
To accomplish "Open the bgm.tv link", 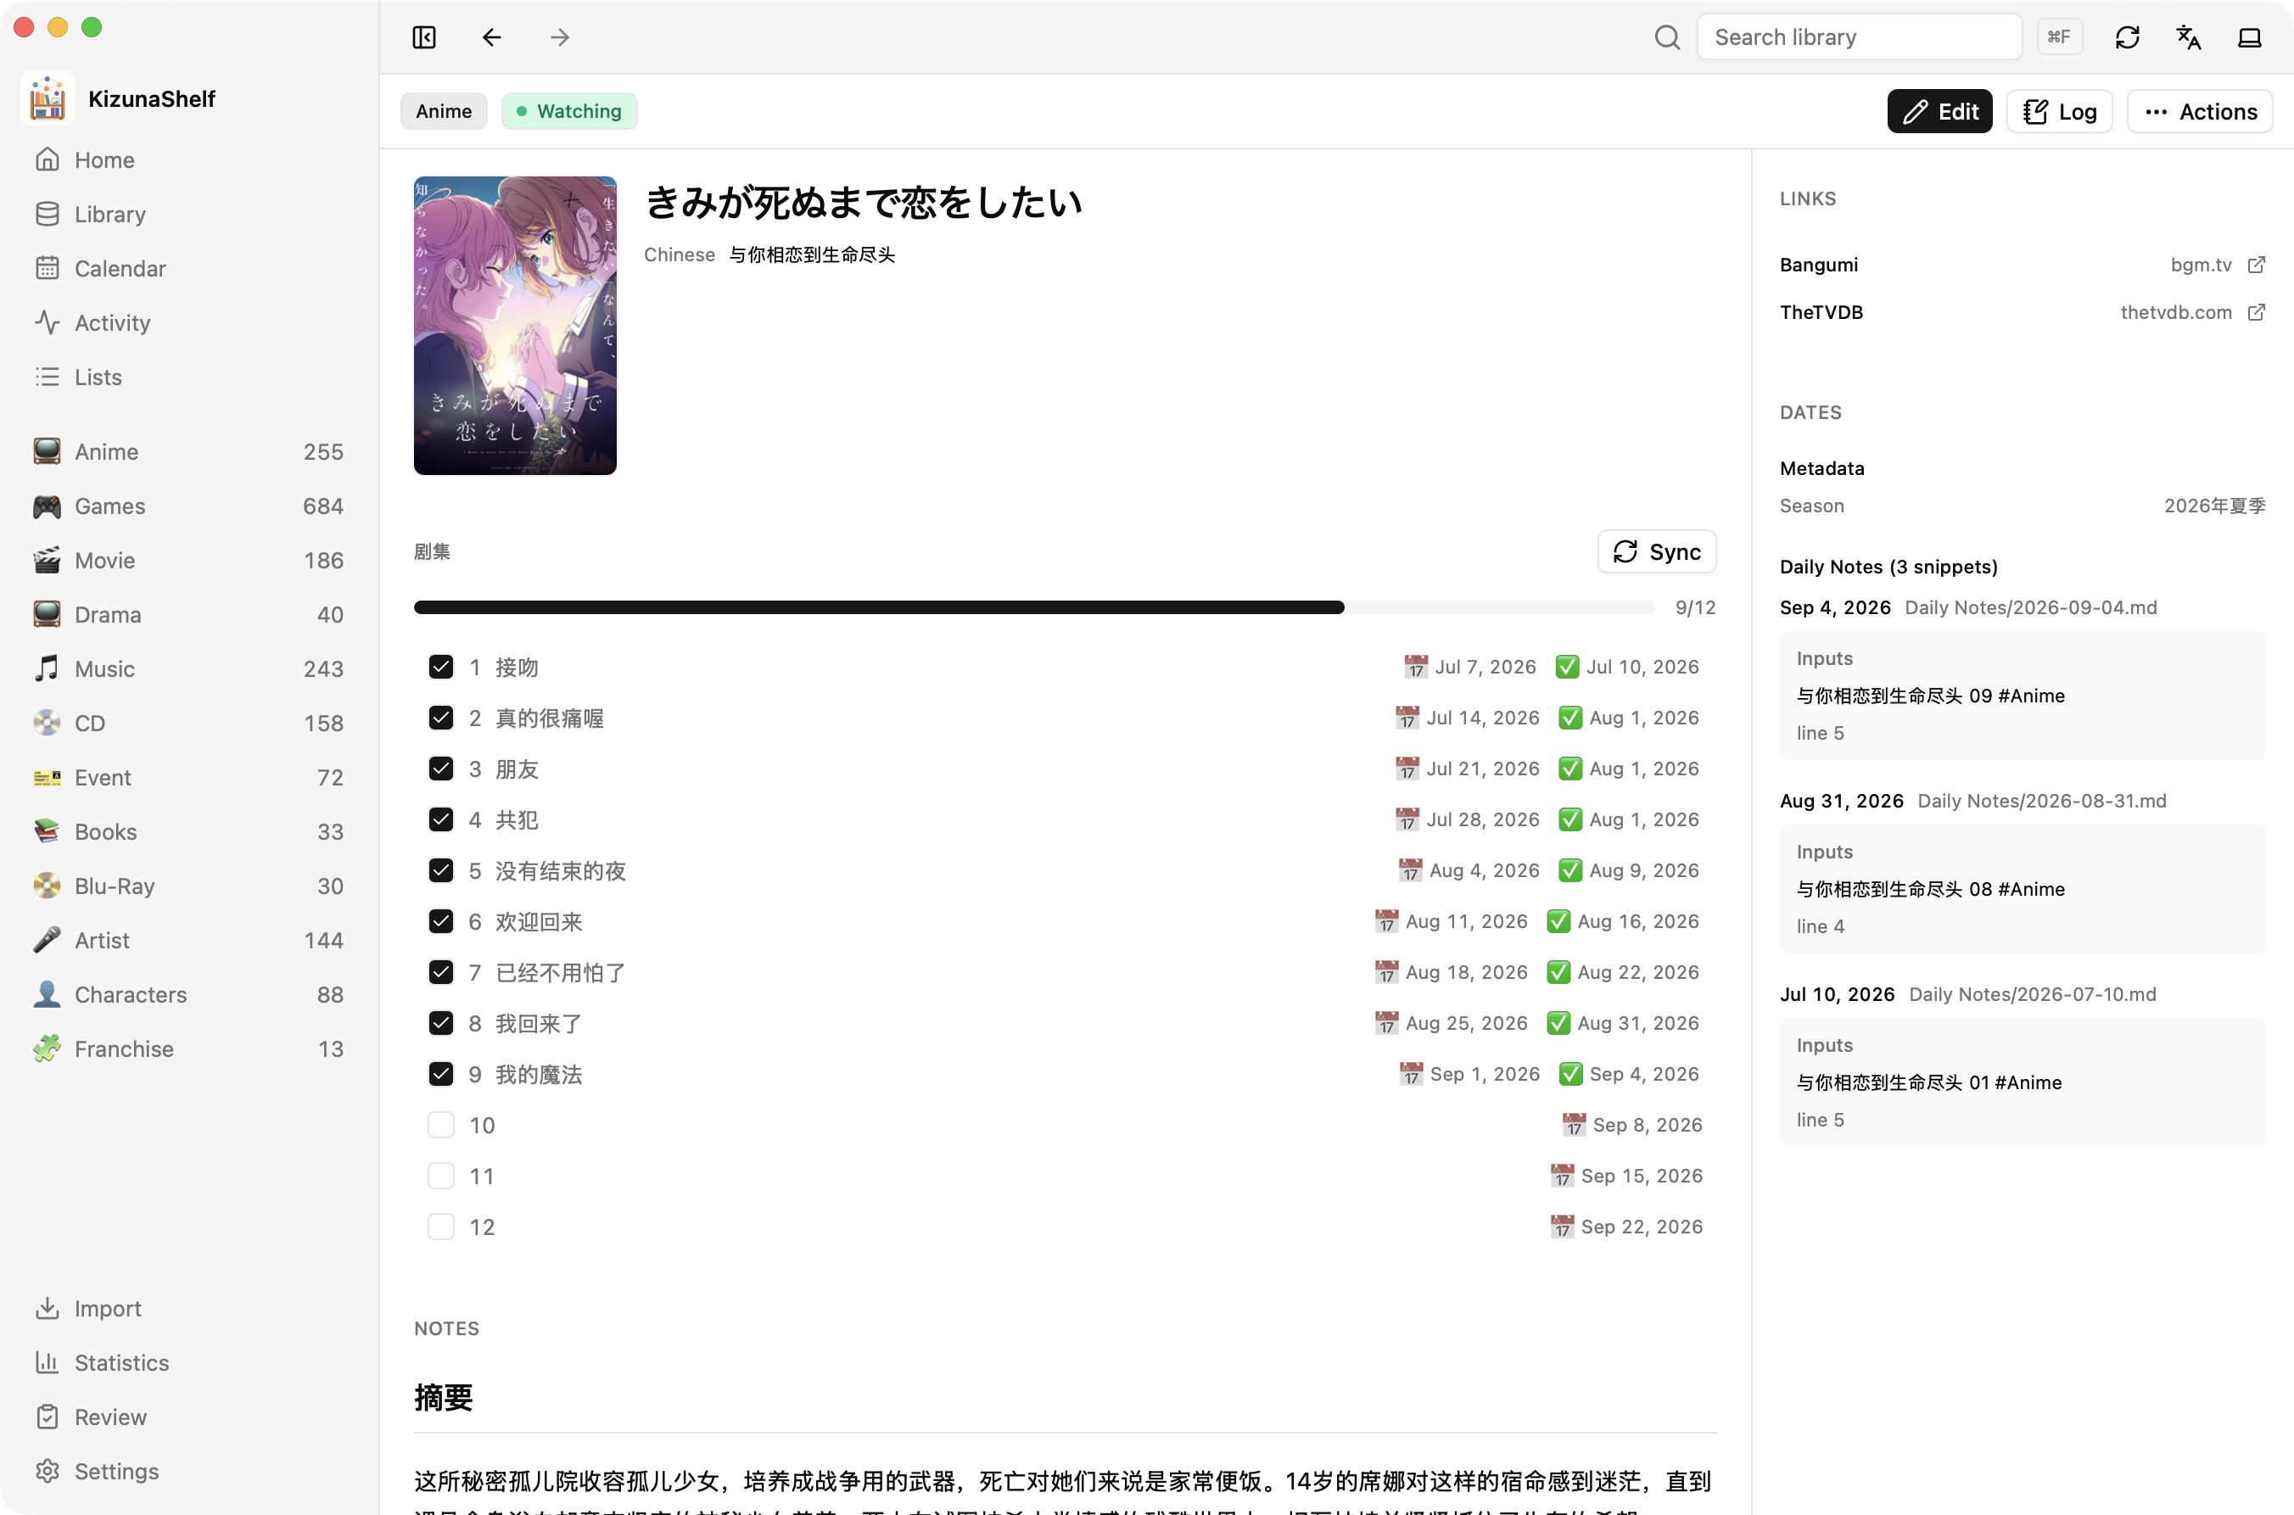I will pyautogui.click(x=2201, y=265).
